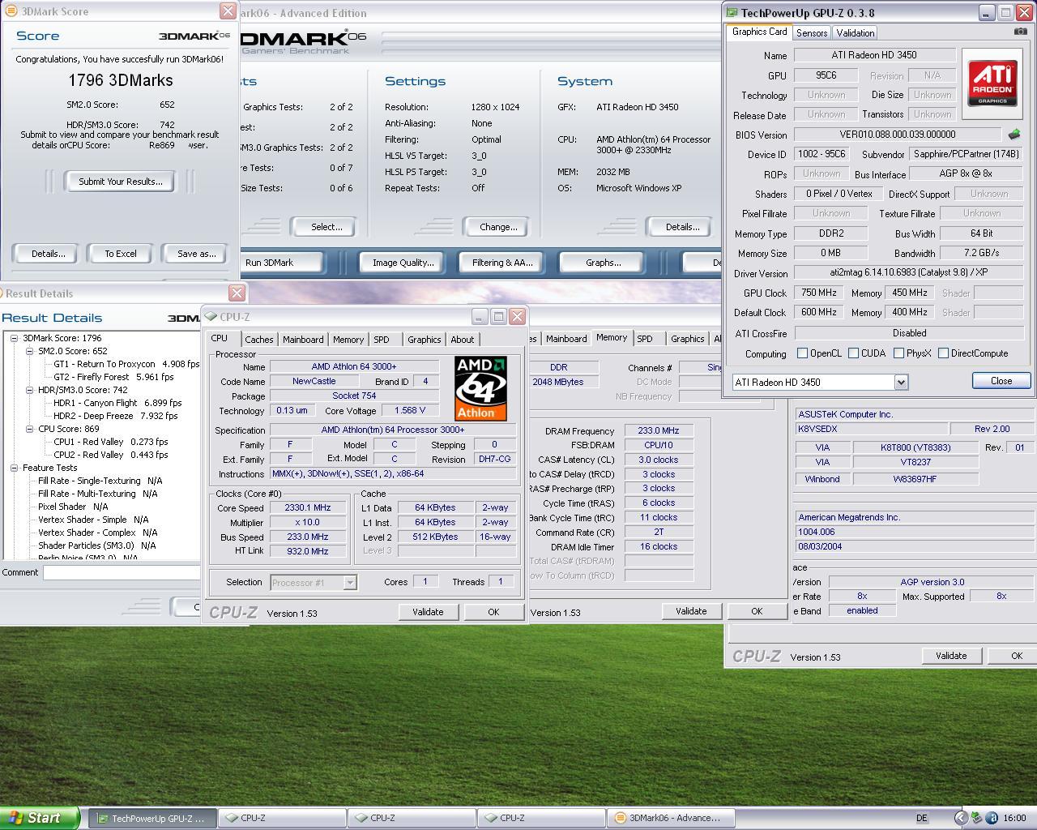Select CPU2 - Red Valley row
Screen dimensions: 1037x830
[x=111, y=455]
